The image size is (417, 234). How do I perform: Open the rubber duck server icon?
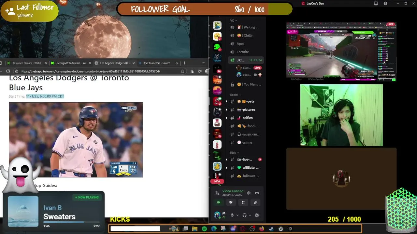[x=217, y=166]
